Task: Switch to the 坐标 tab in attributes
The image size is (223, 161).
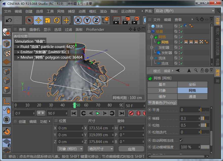Action: (192, 84)
